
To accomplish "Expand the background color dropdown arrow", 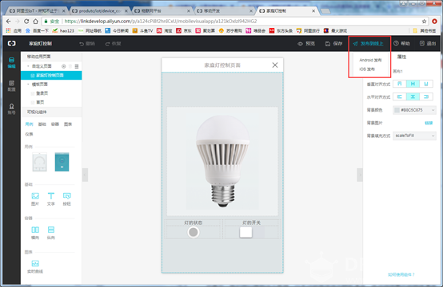I will coord(433,110).
